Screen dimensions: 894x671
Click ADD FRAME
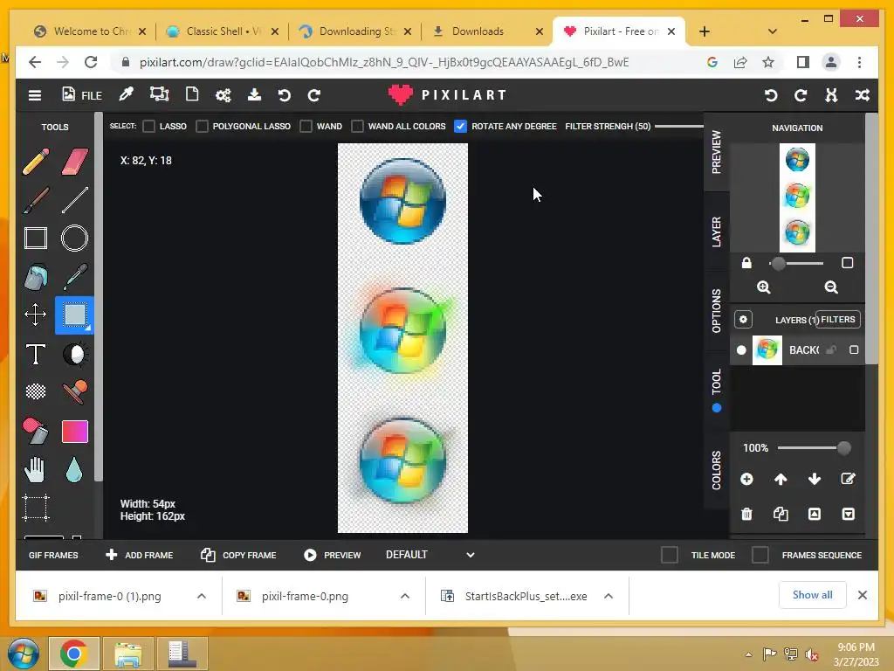(x=139, y=555)
